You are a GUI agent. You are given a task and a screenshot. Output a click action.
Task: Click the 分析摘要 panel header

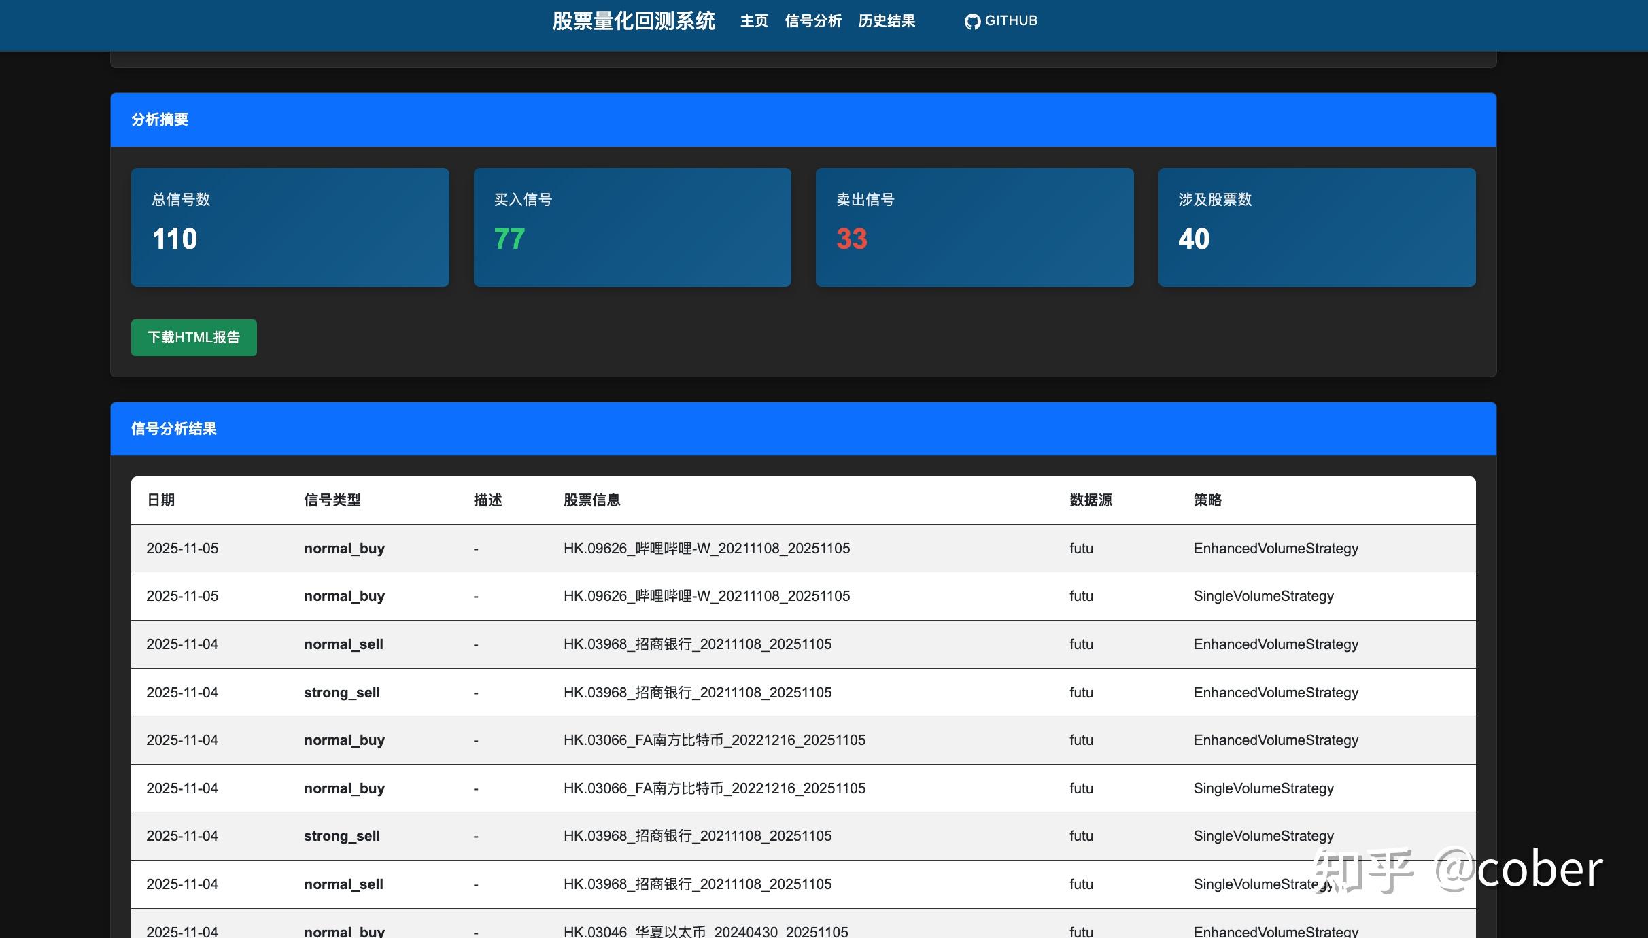click(x=804, y=120)
